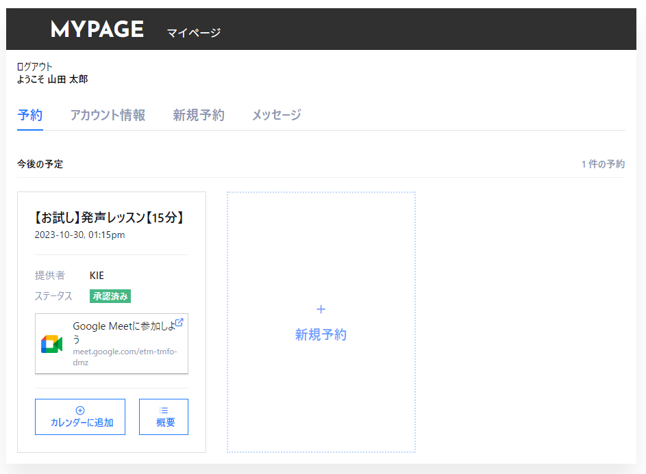Go to the メッセージ tab
This screenshot has height=474, width=646.
(x=276, y=115)
